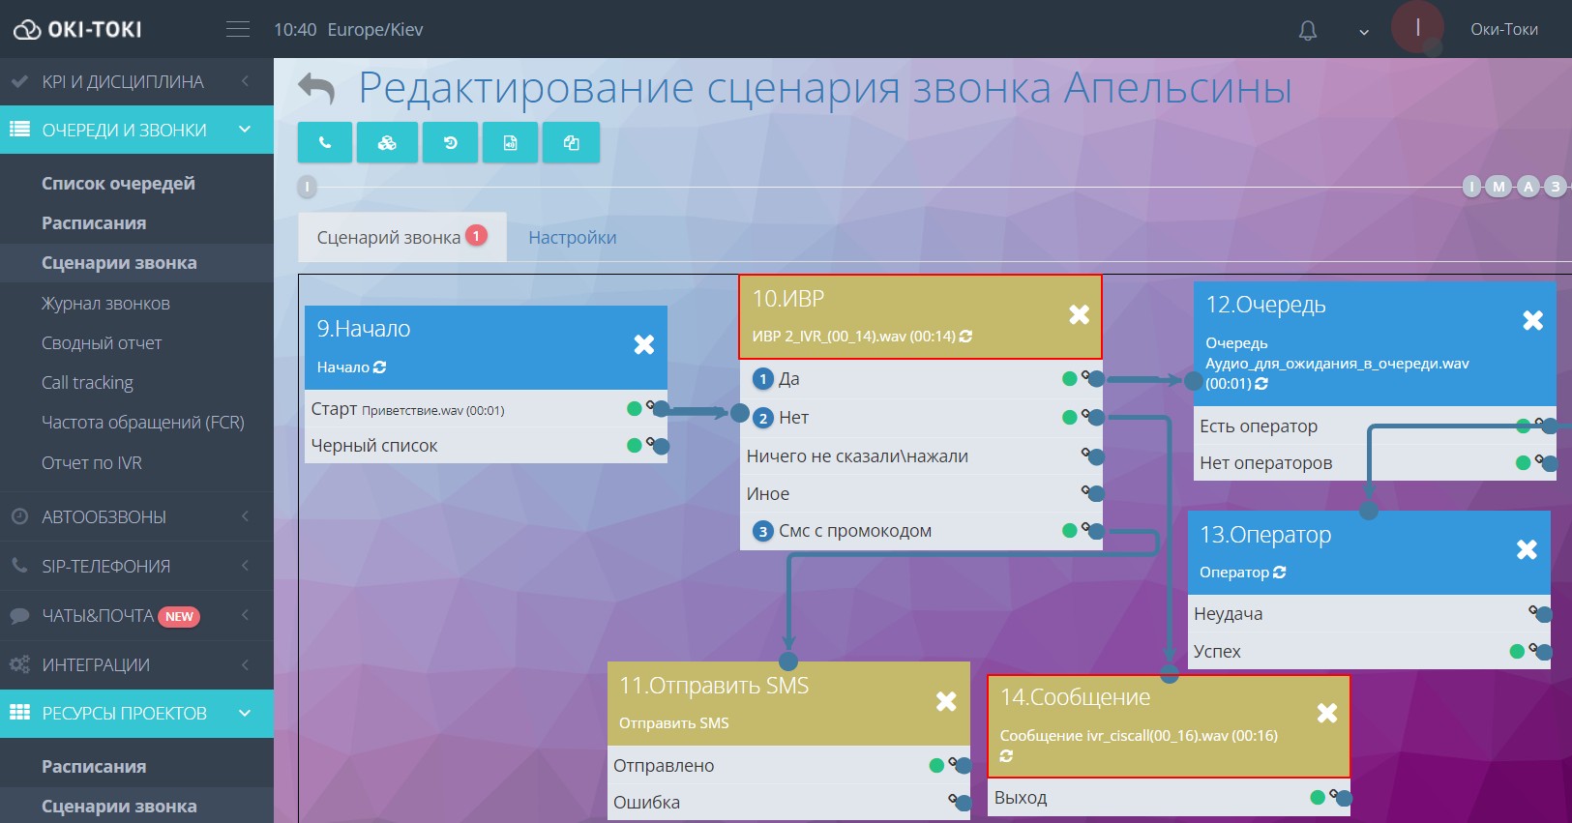This screenshot has height=823, width=1572.
Task: Click the phone call toolbar button
Action: [x=325, y=143]
